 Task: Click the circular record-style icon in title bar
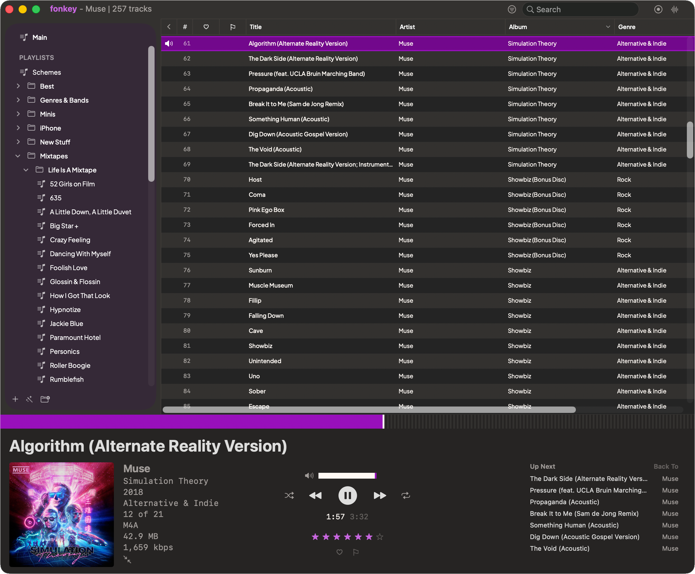click(658, 9)
